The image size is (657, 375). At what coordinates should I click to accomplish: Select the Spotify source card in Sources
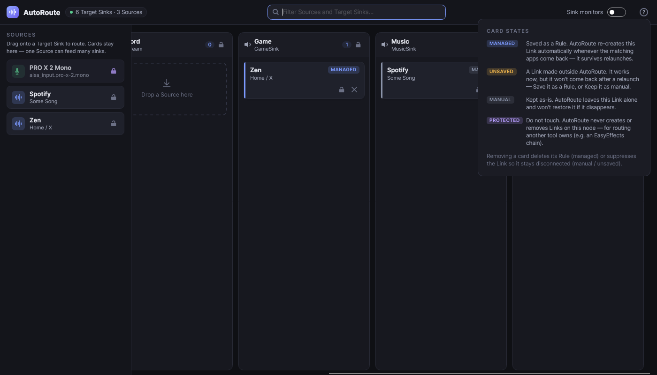click(65, 97)
